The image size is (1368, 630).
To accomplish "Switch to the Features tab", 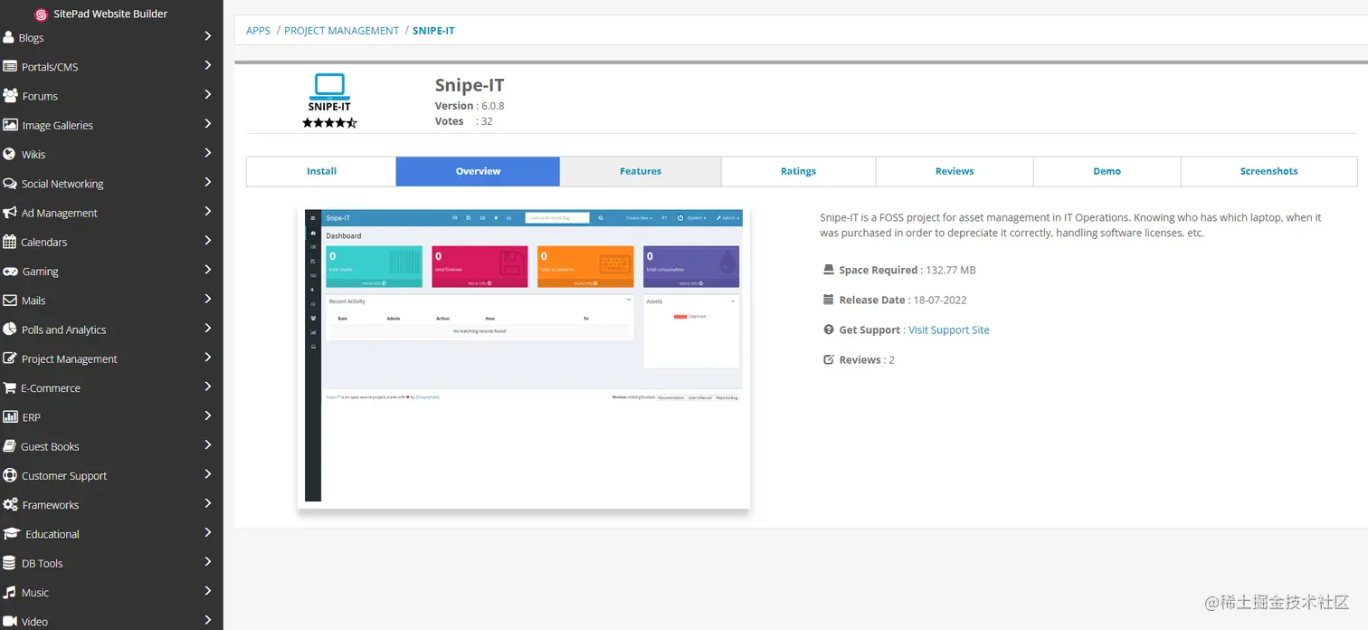I will (x=641, y=171).
